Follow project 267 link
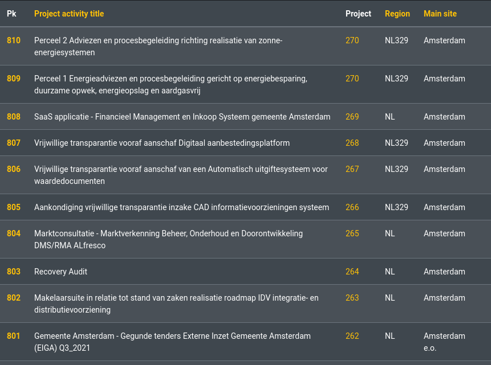 pos(352,169)
